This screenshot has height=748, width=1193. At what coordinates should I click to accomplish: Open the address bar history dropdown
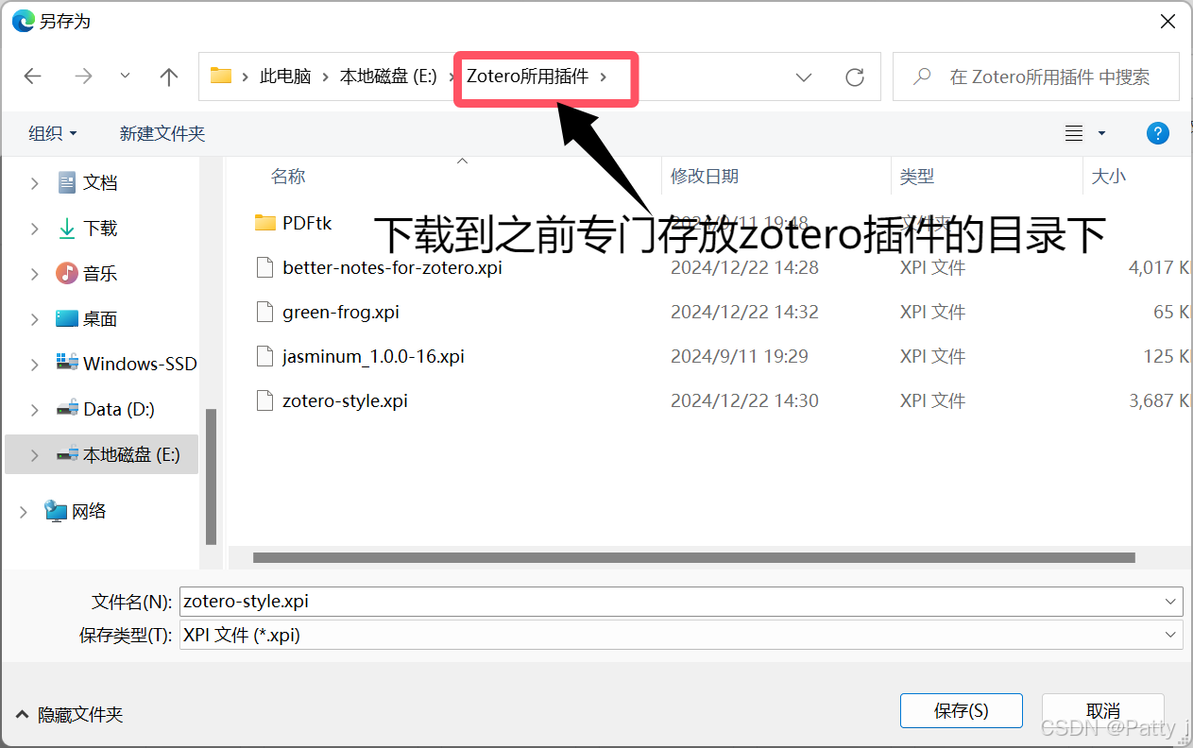(804, 77)
